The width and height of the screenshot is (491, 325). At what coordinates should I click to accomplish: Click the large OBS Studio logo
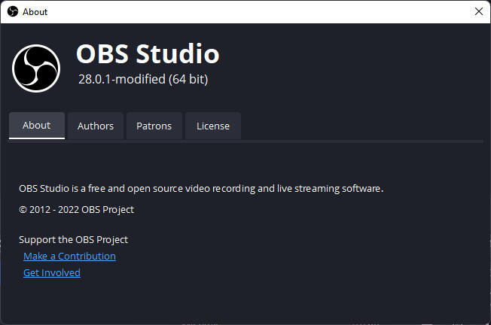pyautogui.click(x=36, y=68)
